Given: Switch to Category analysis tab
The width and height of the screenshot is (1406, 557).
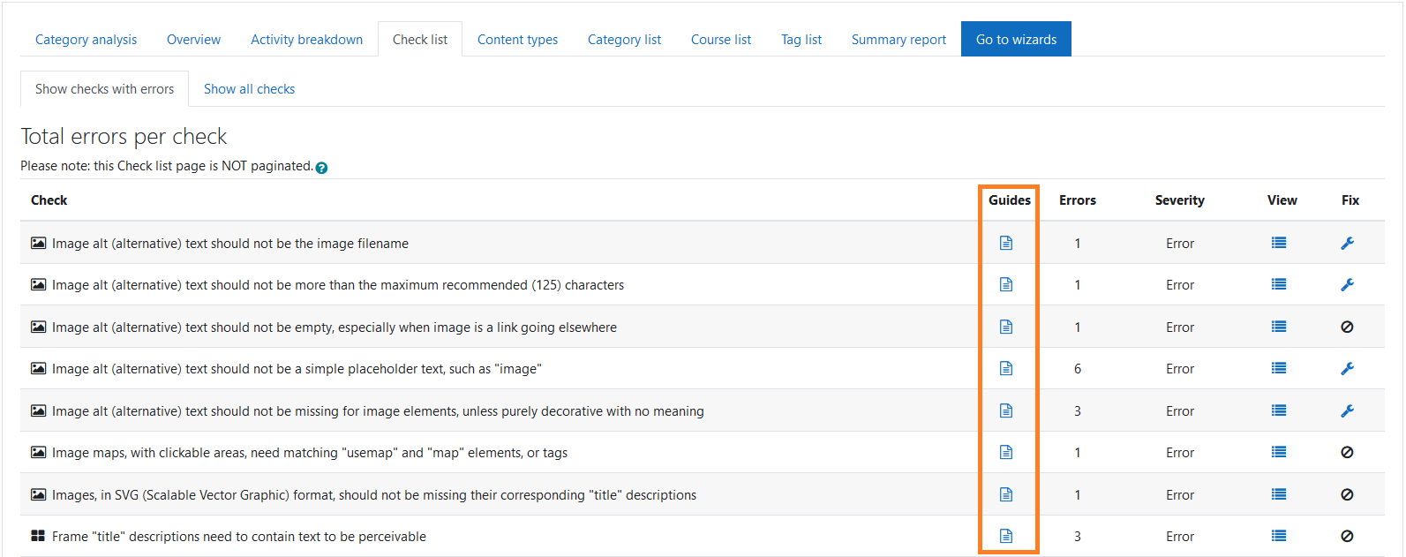Looking at the screenshot, I should click(86, 40).
